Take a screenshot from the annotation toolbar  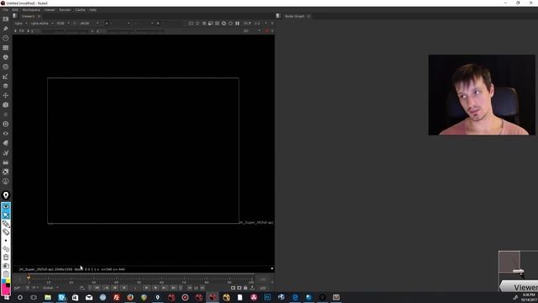[6, 266]
